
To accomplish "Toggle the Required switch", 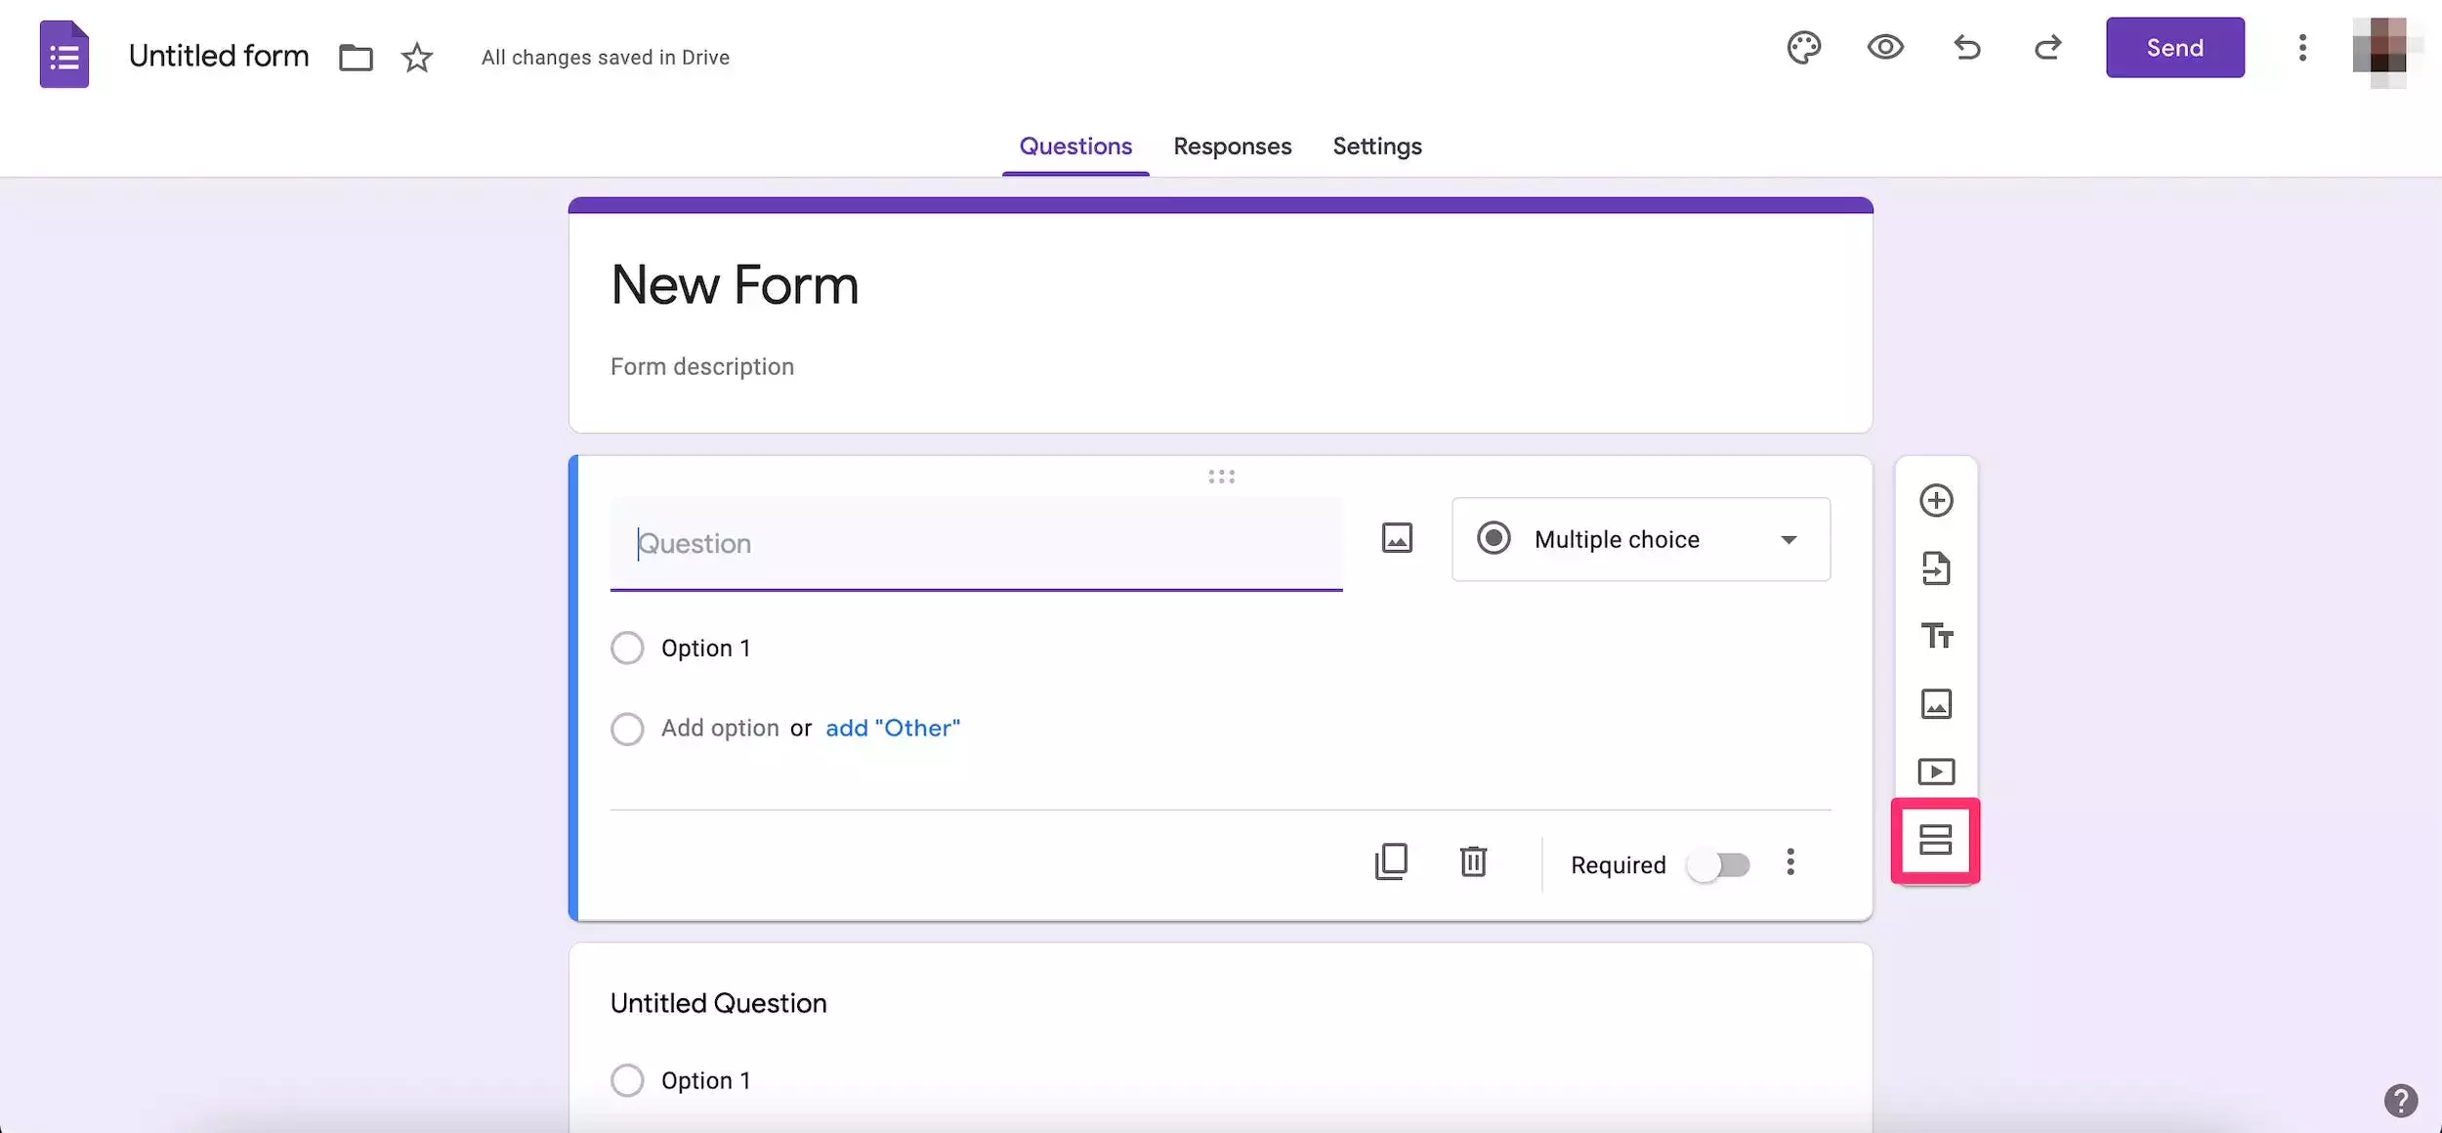I will pyautogui.click(x=1719, y=865).
